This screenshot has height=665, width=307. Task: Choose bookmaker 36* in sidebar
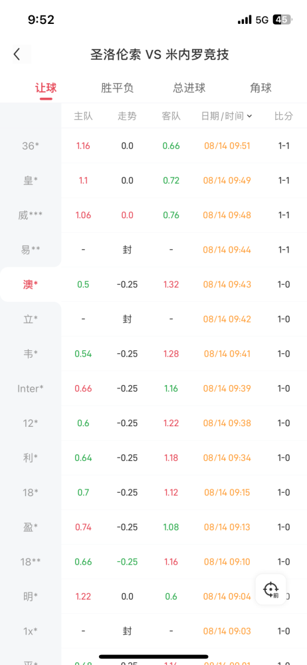[31, 146]
